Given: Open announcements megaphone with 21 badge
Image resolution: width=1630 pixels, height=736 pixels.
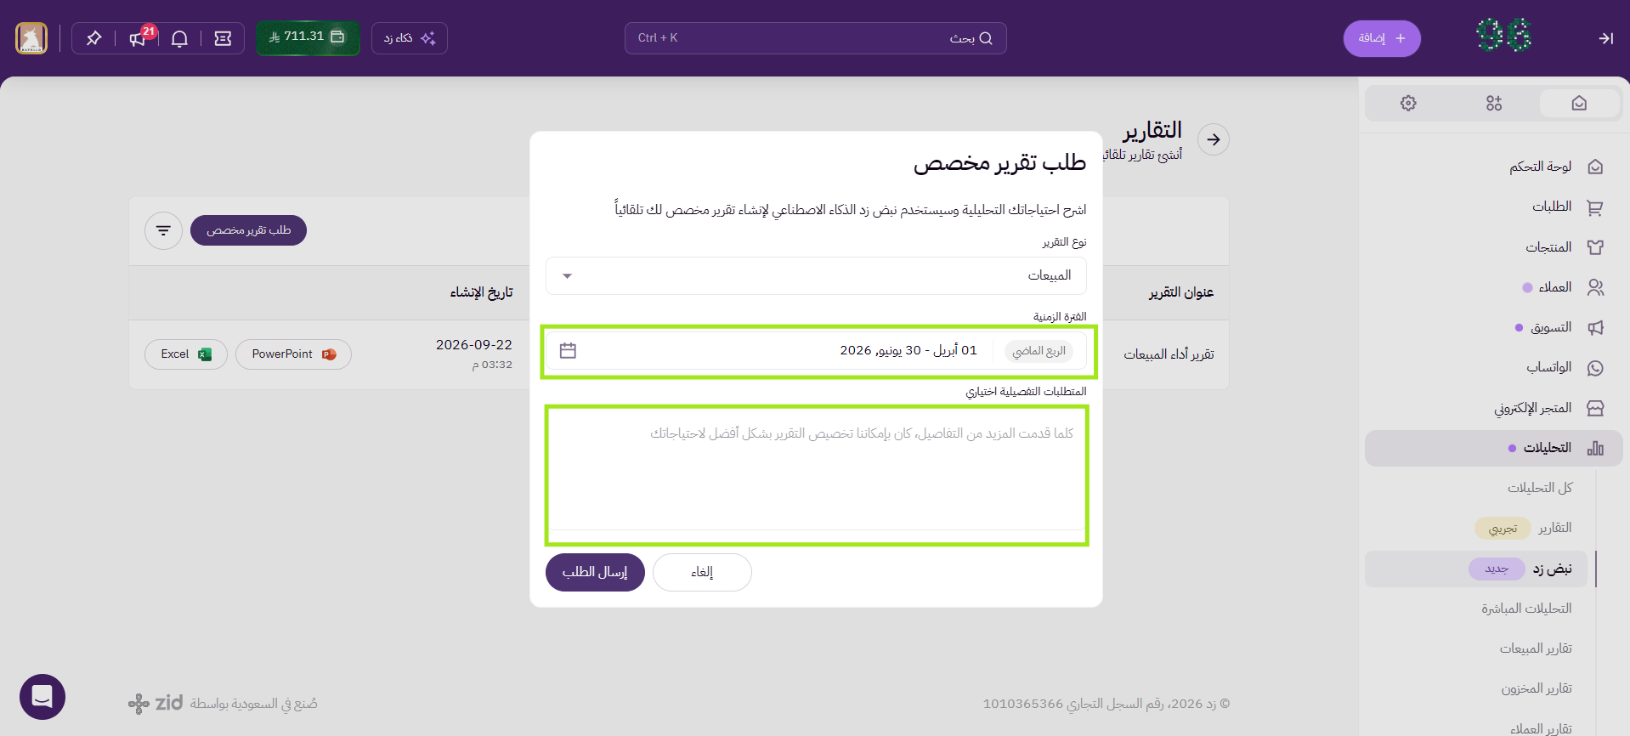Looking at the screenshot, I should click(x=138, y=38).
